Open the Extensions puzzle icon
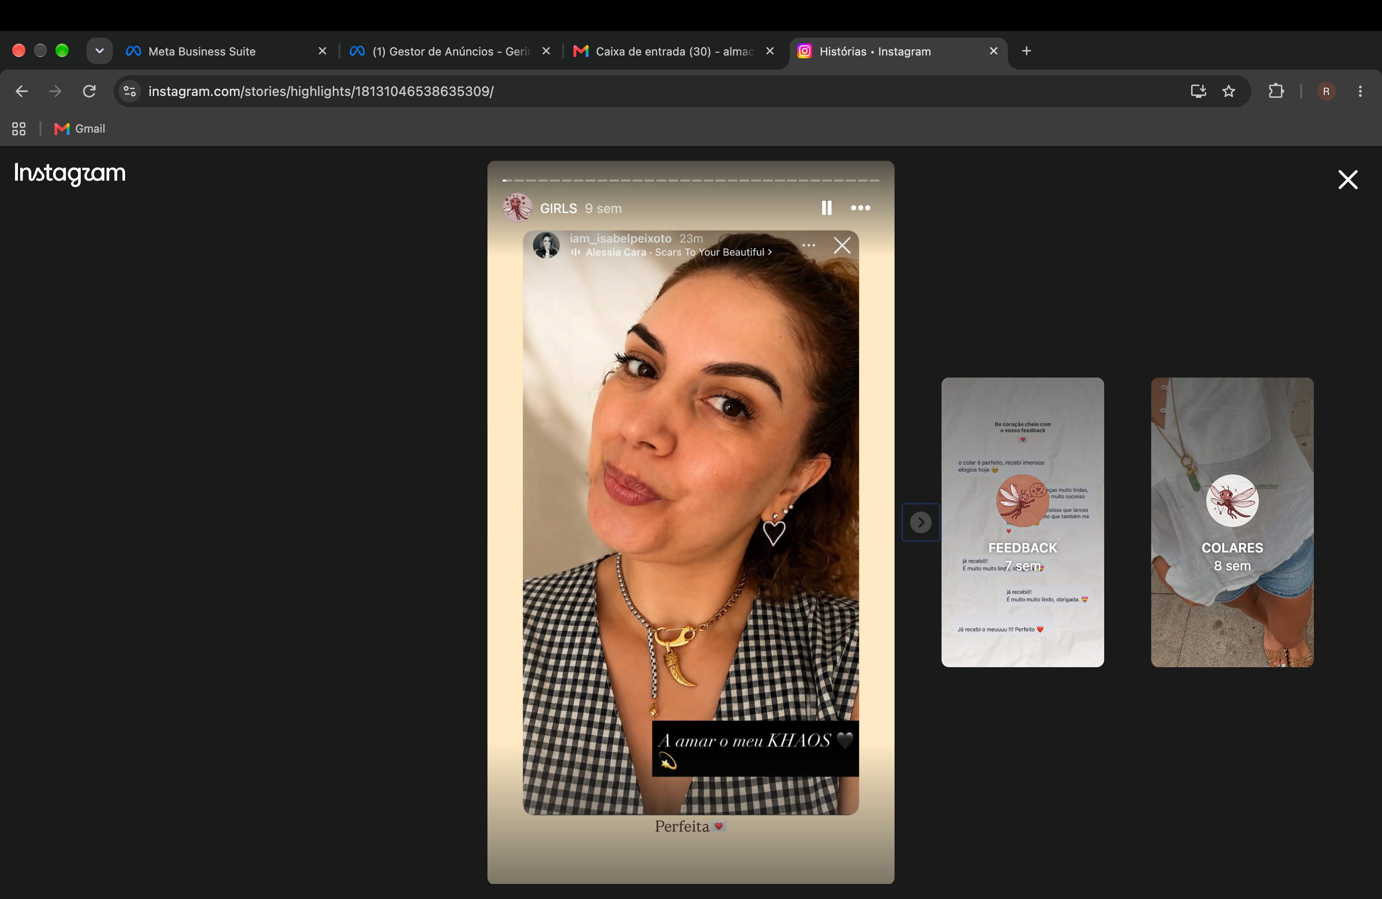The width and height of the screenshot is (1382, 899). (1276, 91)
